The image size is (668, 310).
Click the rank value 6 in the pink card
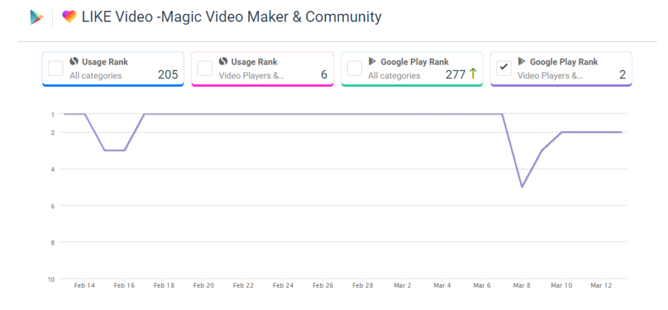(x=324, y=74)
